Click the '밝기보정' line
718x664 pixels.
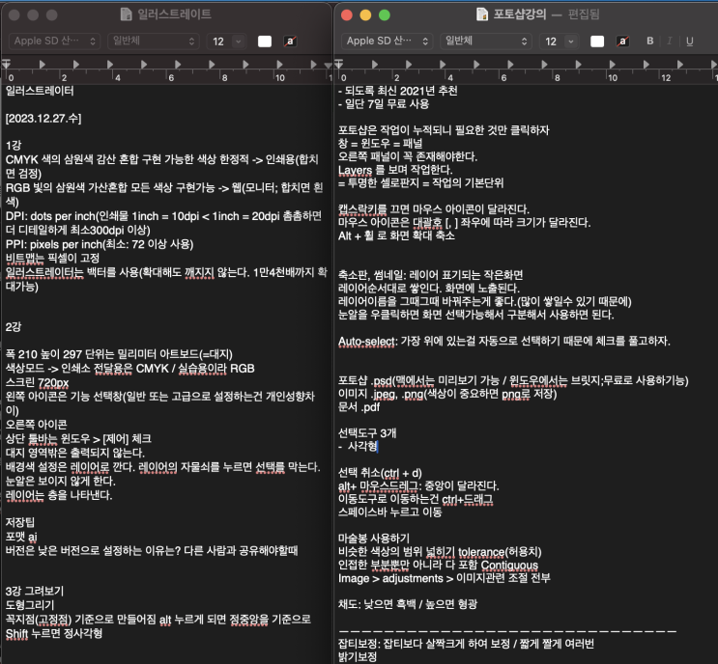click(358, 657)
